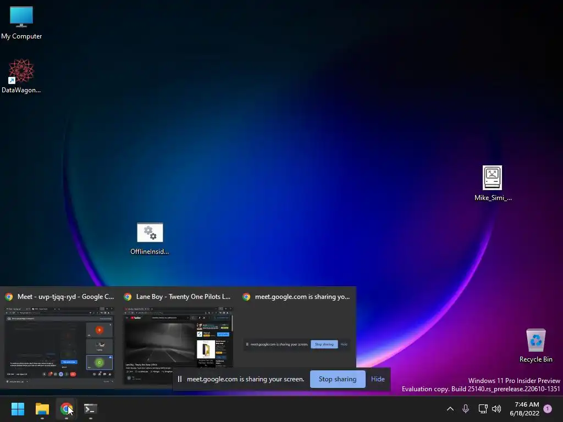
Task: Click the Lane Boy preview title text
Action: click(183, 297)
